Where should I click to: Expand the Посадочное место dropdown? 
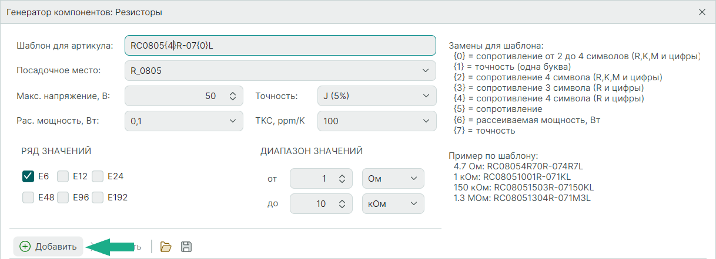pyautogui.click(x=280, y=71)
